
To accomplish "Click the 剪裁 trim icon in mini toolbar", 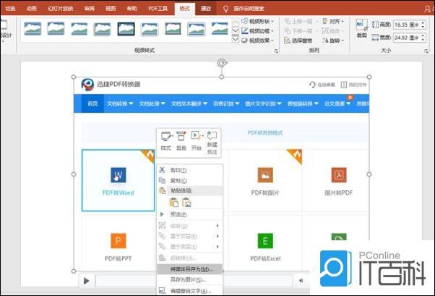I will tap(181, 141).
